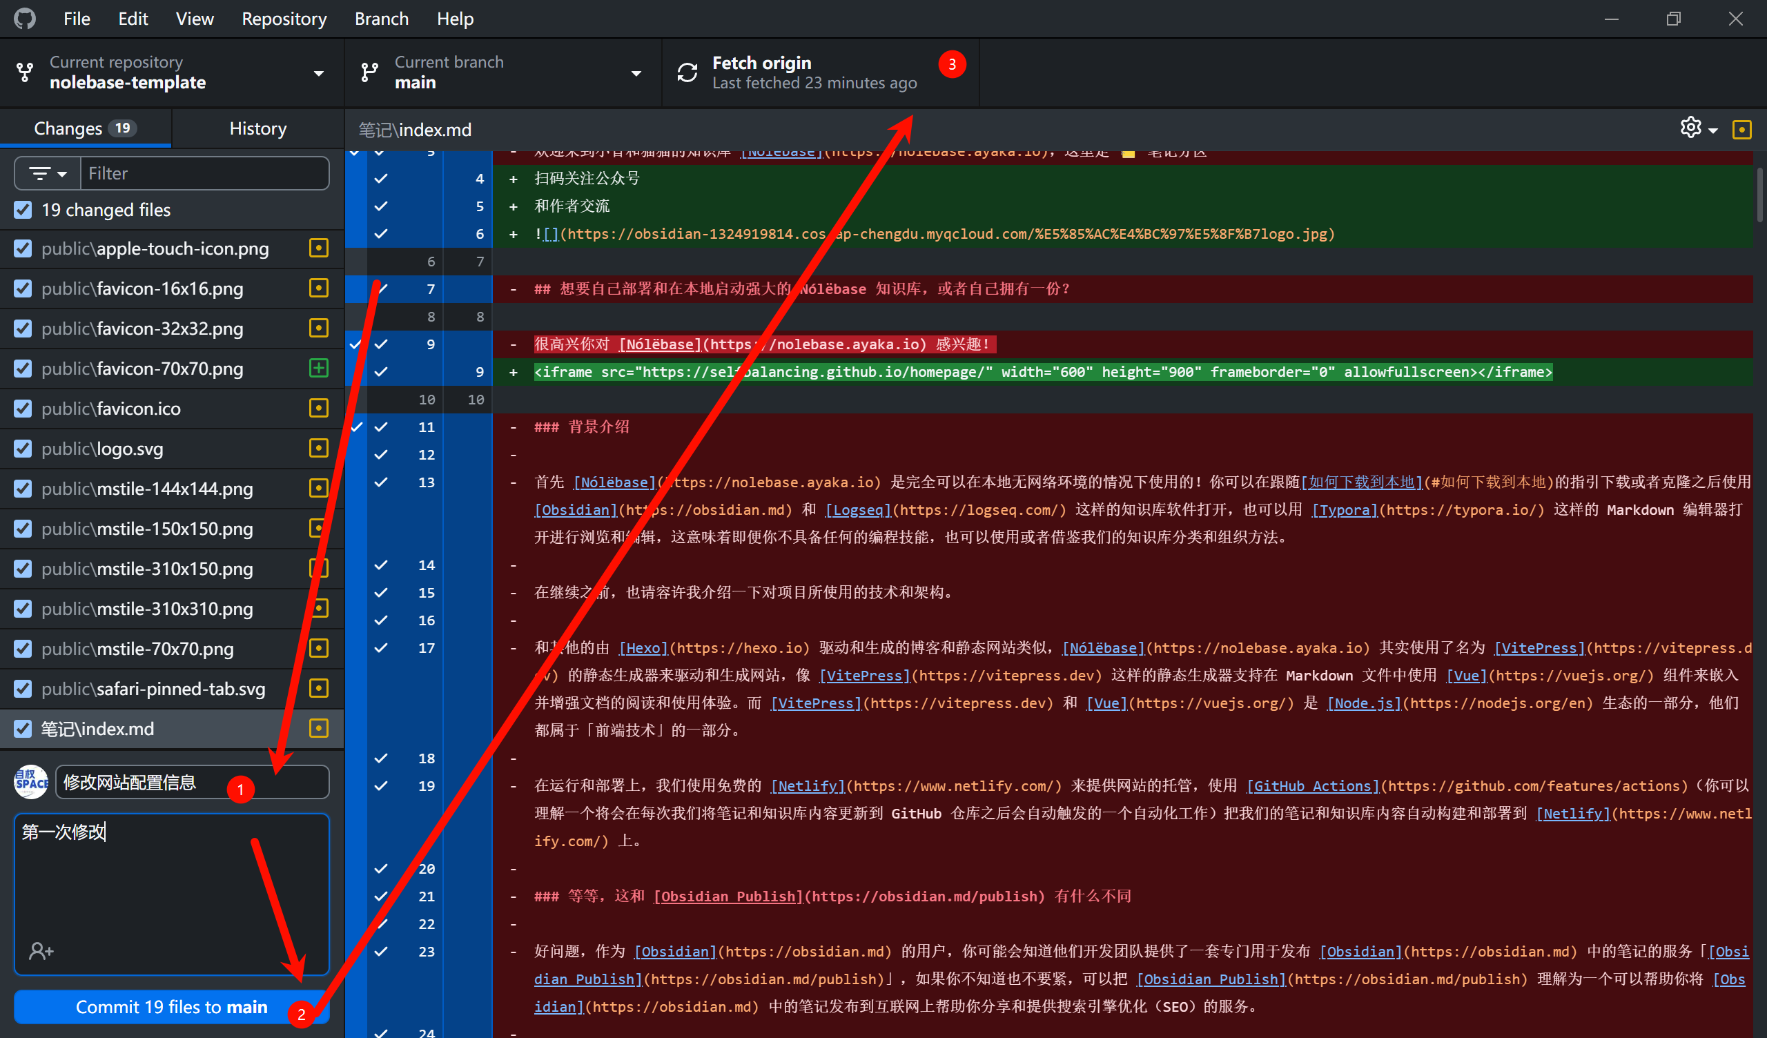The width and height of the screenshot is (1767, 1038).
Task: Click the diff vertical scrollbar thumb
Action: point(1759,195)
